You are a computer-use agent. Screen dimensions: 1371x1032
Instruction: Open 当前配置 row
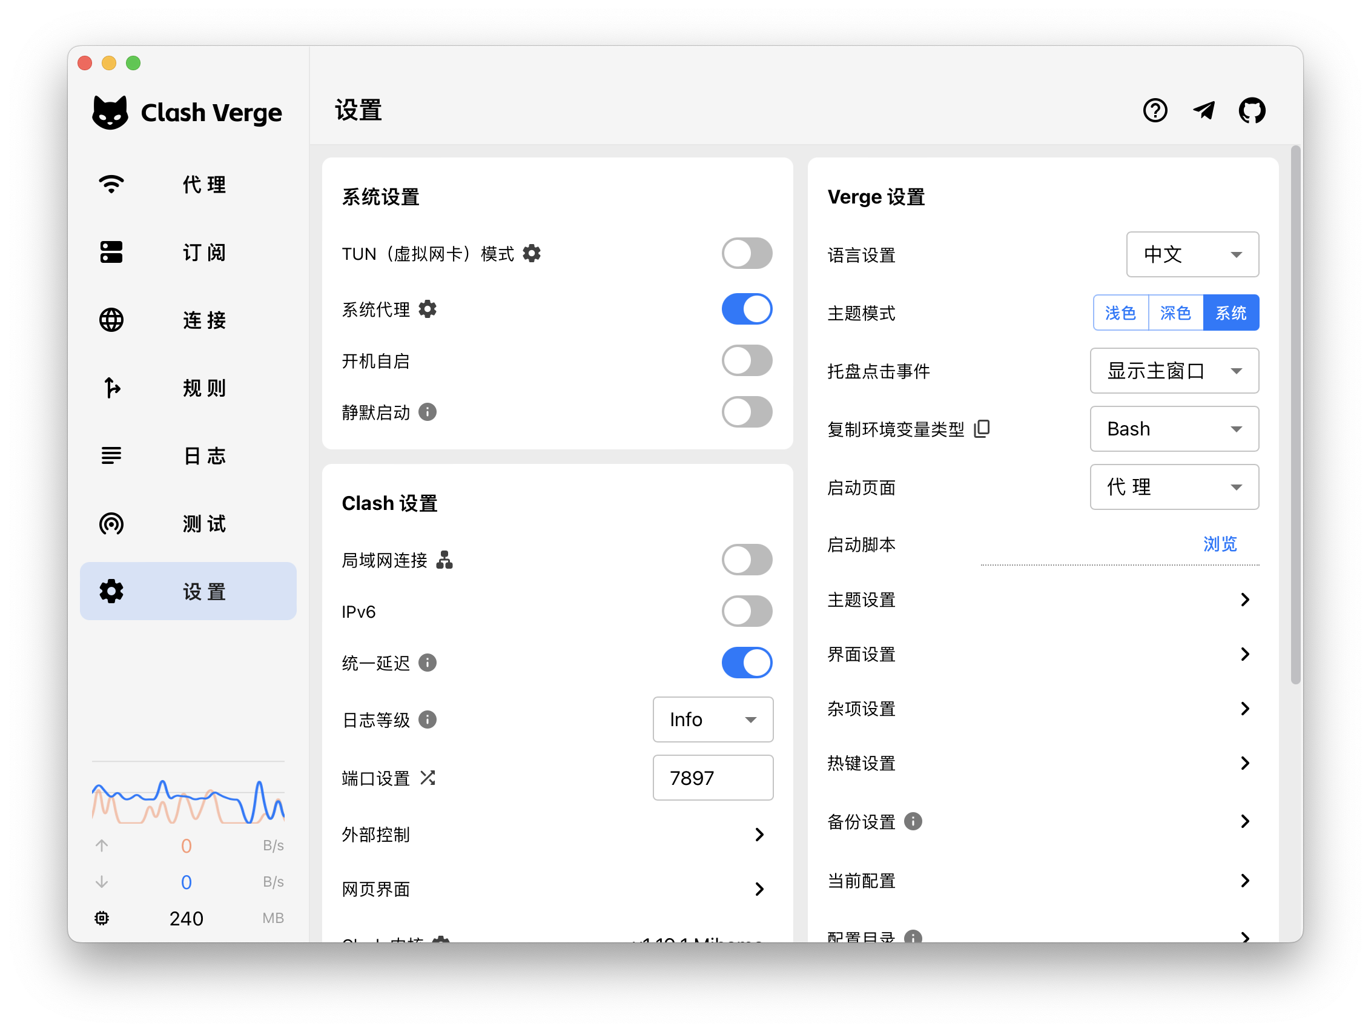coord(1043,880)
